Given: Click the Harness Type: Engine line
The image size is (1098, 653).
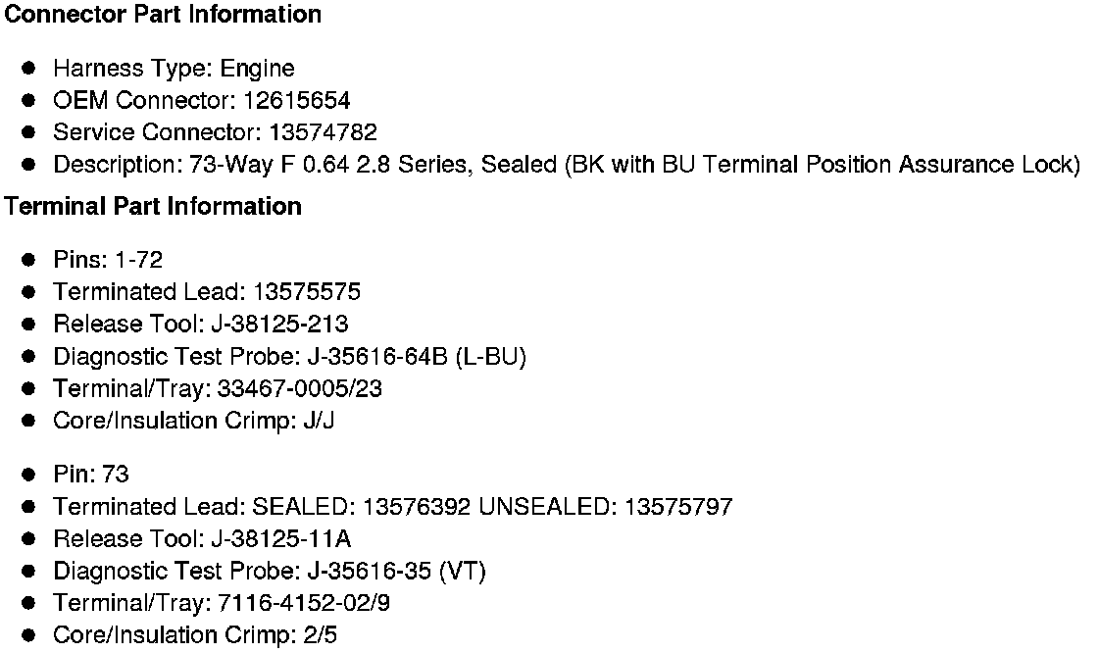Looking at the screenshot, I should coord(174,69).
